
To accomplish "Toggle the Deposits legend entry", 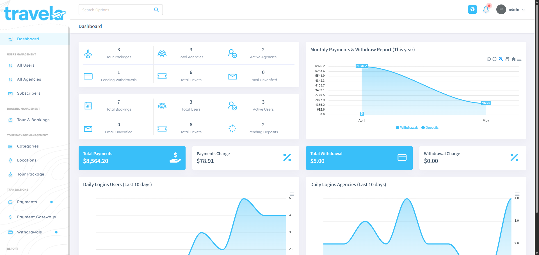I will 430,128.
